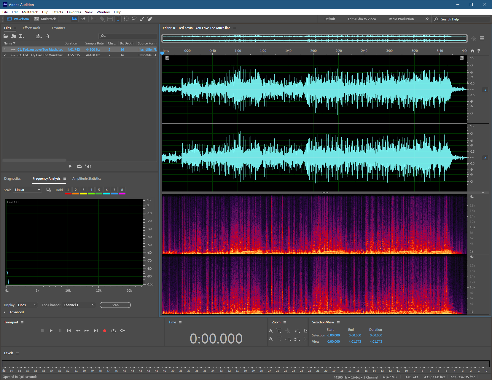Viewport: 492px width, 380px height.
Task: Click the marker pin icon above timeline
Action: coord(479,51)
